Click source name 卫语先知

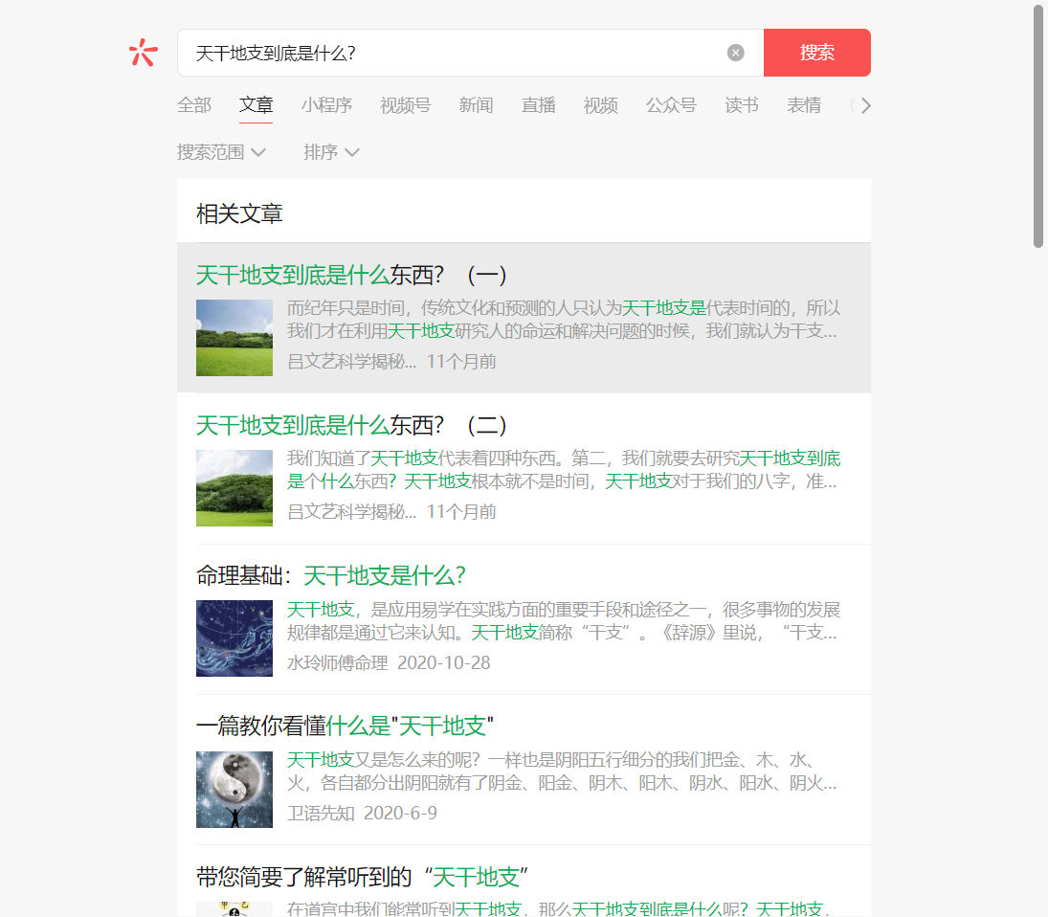coord(321,814)
